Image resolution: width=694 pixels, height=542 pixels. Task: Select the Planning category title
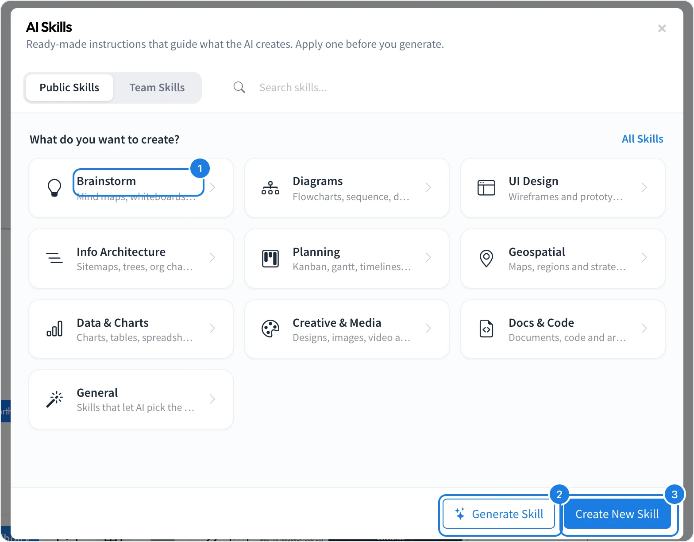tap(316, 252)
